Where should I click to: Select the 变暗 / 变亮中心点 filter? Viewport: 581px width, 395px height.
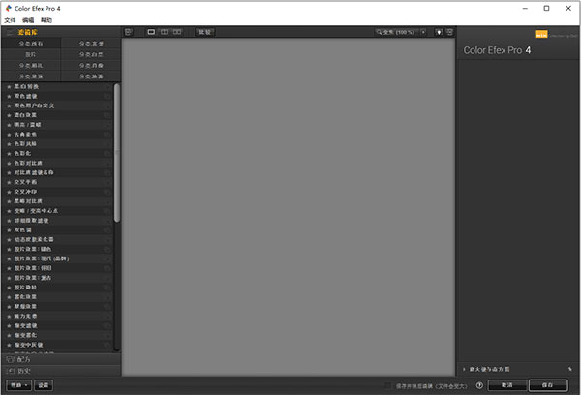coord(57,211)
